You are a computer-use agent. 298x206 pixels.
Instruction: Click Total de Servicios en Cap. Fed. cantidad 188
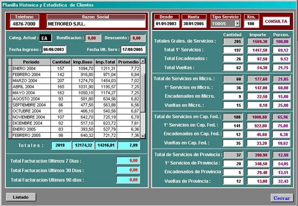tap(233, 117)
